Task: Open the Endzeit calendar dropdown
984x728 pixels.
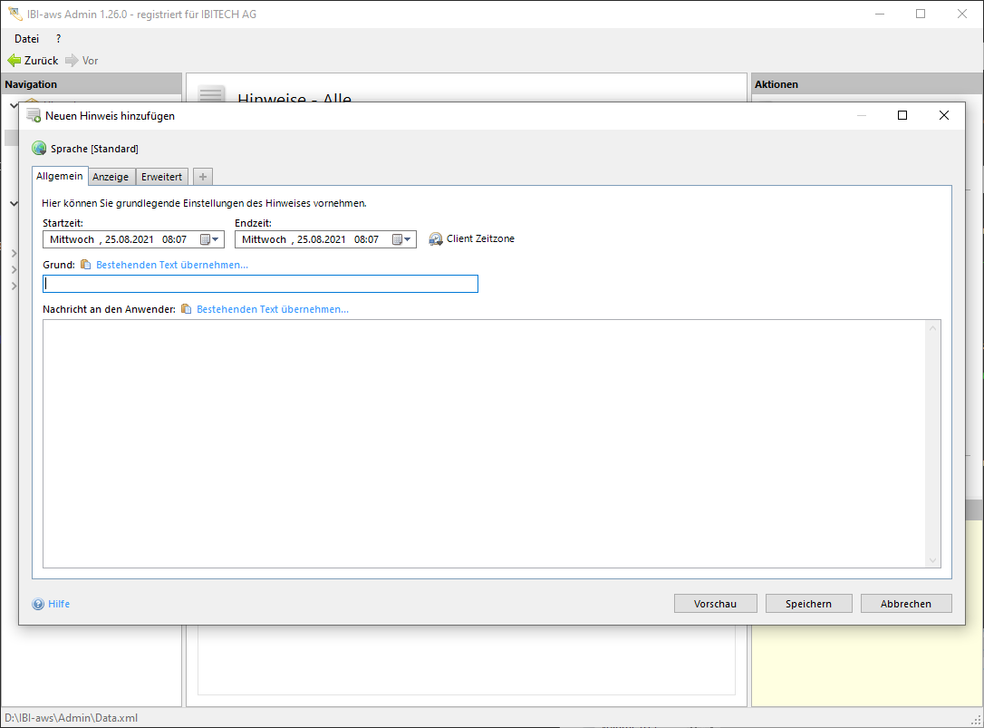Action: tap(402, 239)
